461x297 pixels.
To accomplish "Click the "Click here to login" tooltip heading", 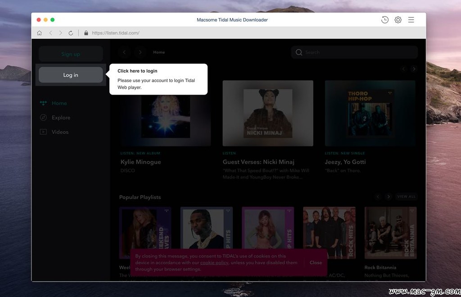I will pos(137,71).
